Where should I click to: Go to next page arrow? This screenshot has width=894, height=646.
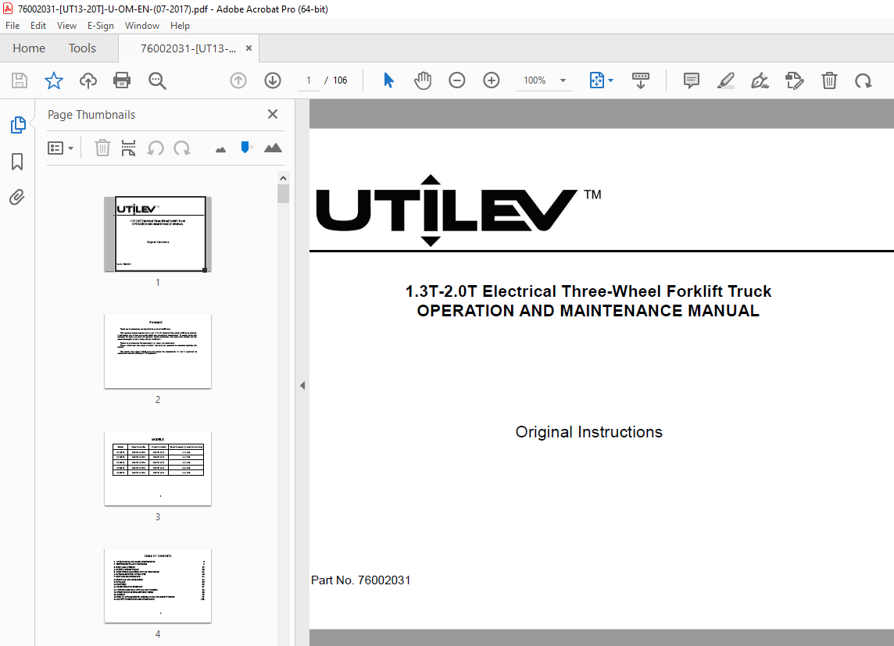click(273, 80)
